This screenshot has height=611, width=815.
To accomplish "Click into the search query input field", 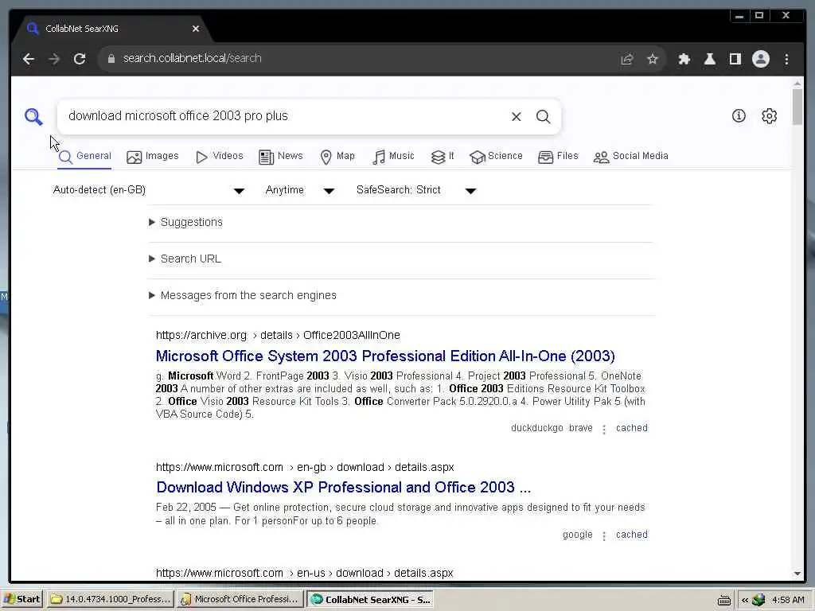I will [x=283, y=116].
